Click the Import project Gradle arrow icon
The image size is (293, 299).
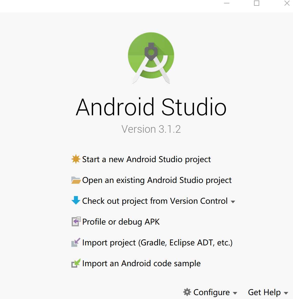pyautogui.click(x=76, y=242)
